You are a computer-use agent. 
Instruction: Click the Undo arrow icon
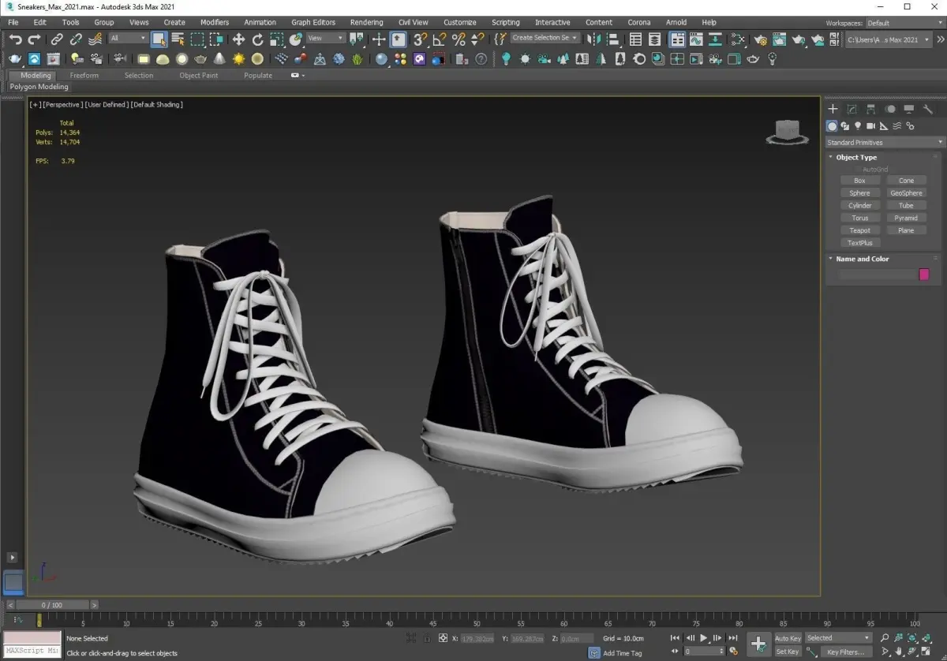(x=15, y=39)
